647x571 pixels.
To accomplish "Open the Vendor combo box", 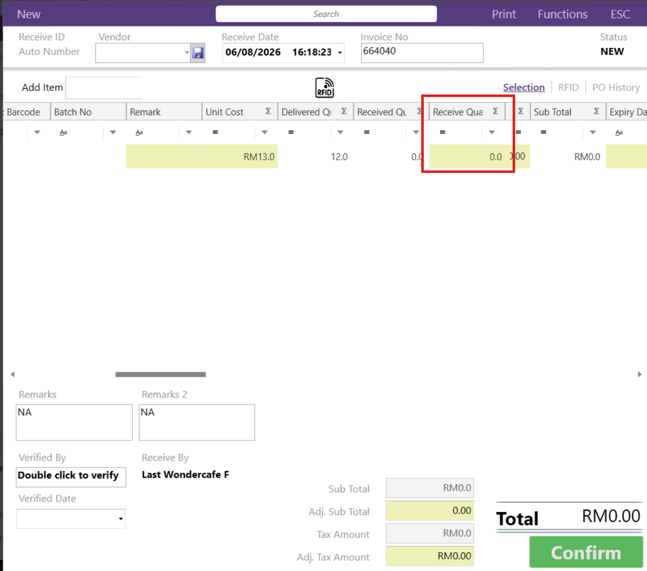I will [x=186, y=52].
